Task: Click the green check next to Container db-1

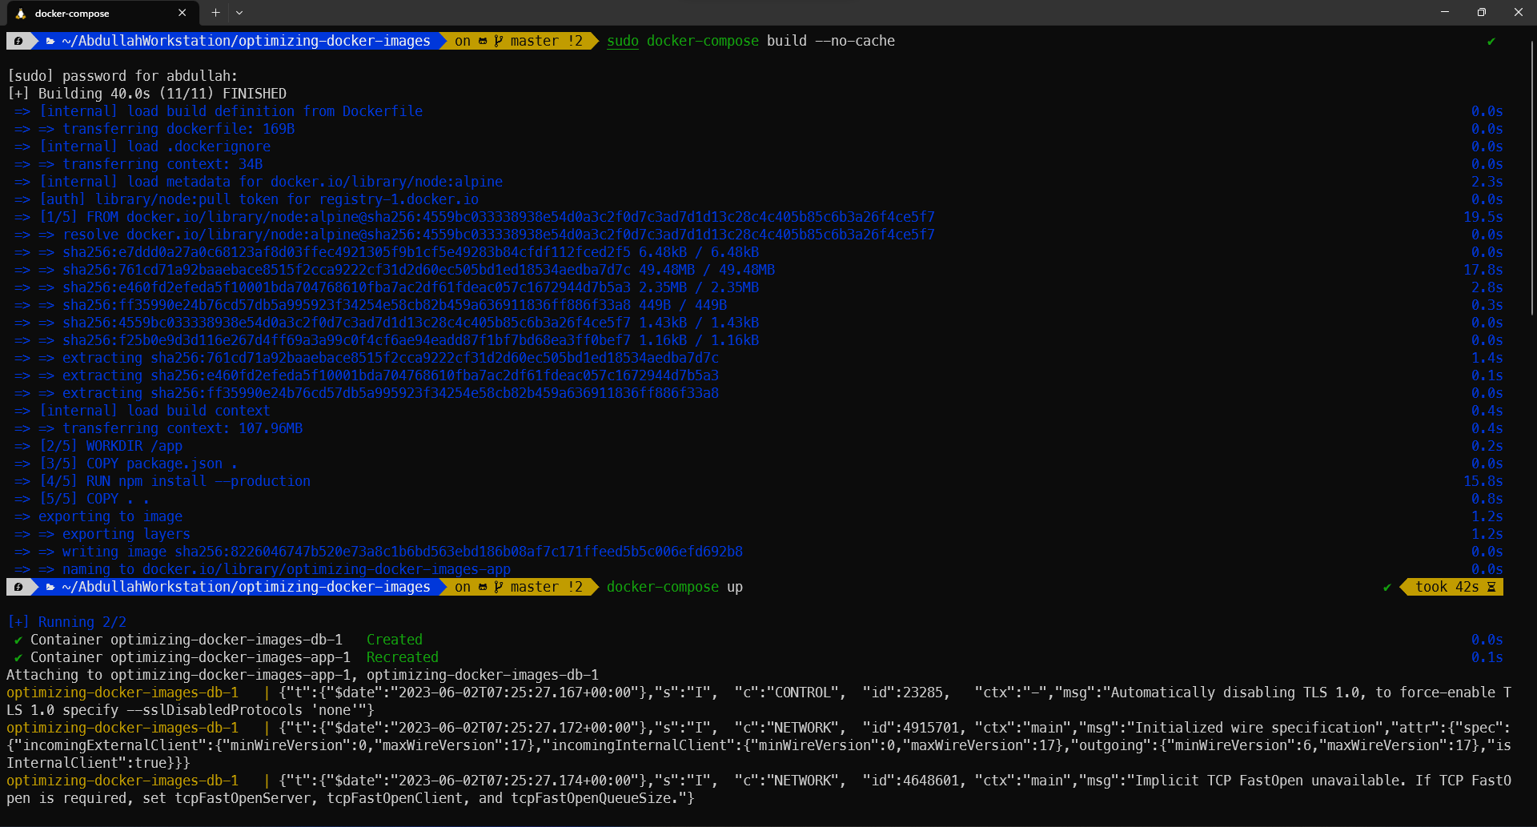Action: click(18, 640)
